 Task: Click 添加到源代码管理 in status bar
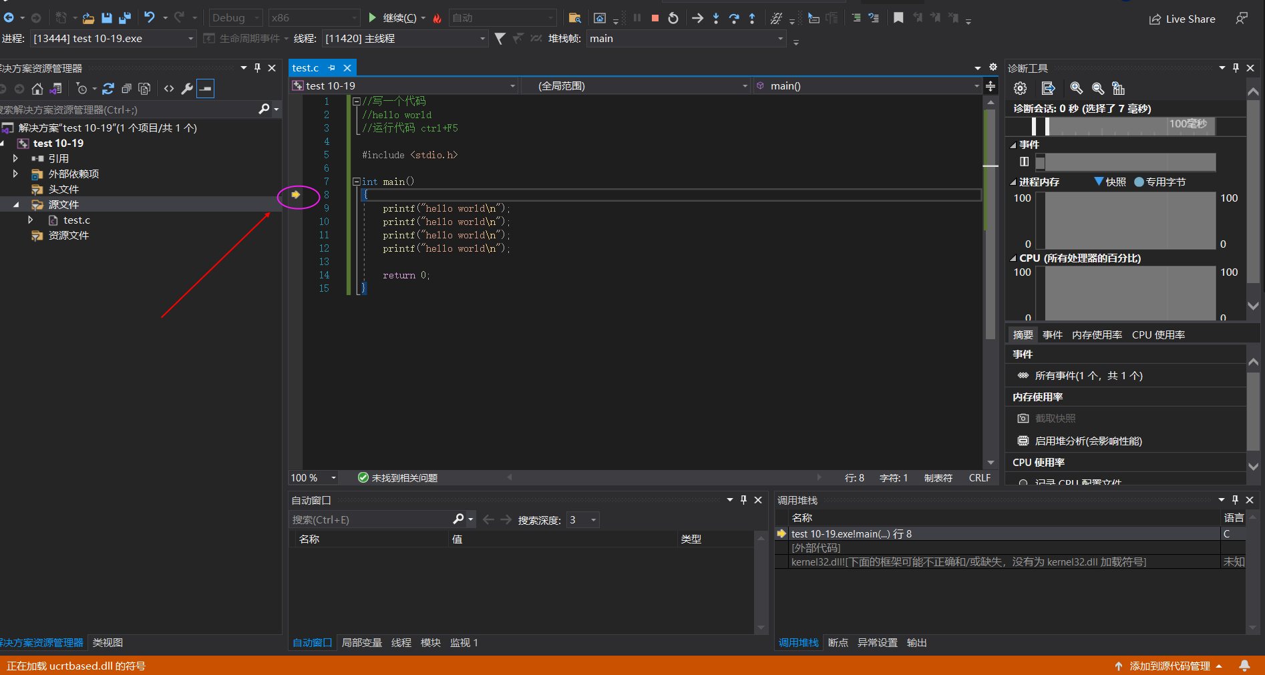point(1169,666)
